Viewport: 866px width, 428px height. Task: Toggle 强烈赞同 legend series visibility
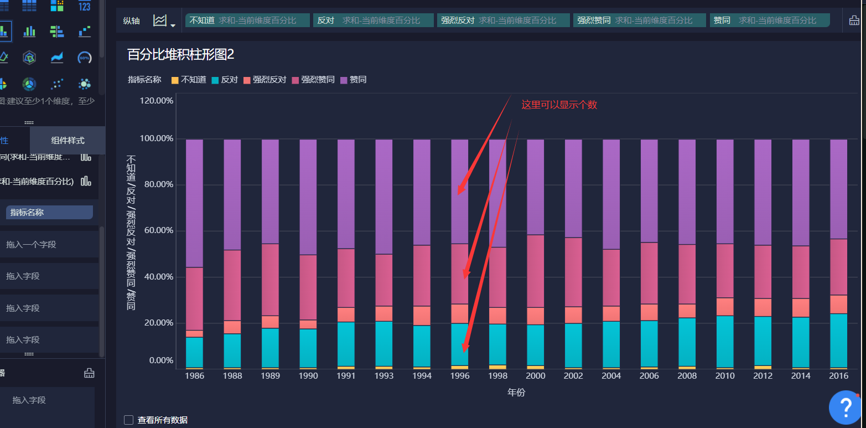coord(313,80)
